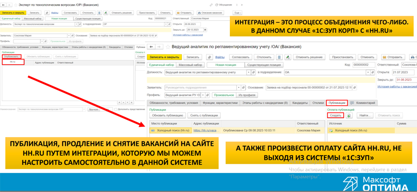Expand the Профиль dropdown for Ведущий аналитик РУ
This screenshot has height=192, width=417.
(x=203, y=95)
